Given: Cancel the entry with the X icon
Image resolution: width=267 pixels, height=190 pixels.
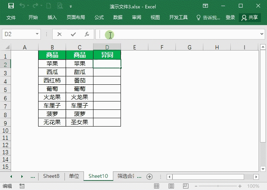Looking at the screenshot, I should pyautogui.click(x=60, y=34).
